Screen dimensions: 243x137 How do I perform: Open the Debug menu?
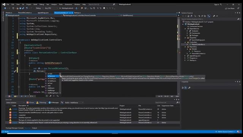(x=41, y=5)
